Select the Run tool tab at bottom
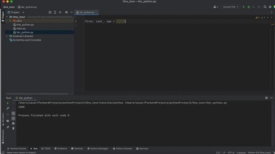 coord(34,148)
